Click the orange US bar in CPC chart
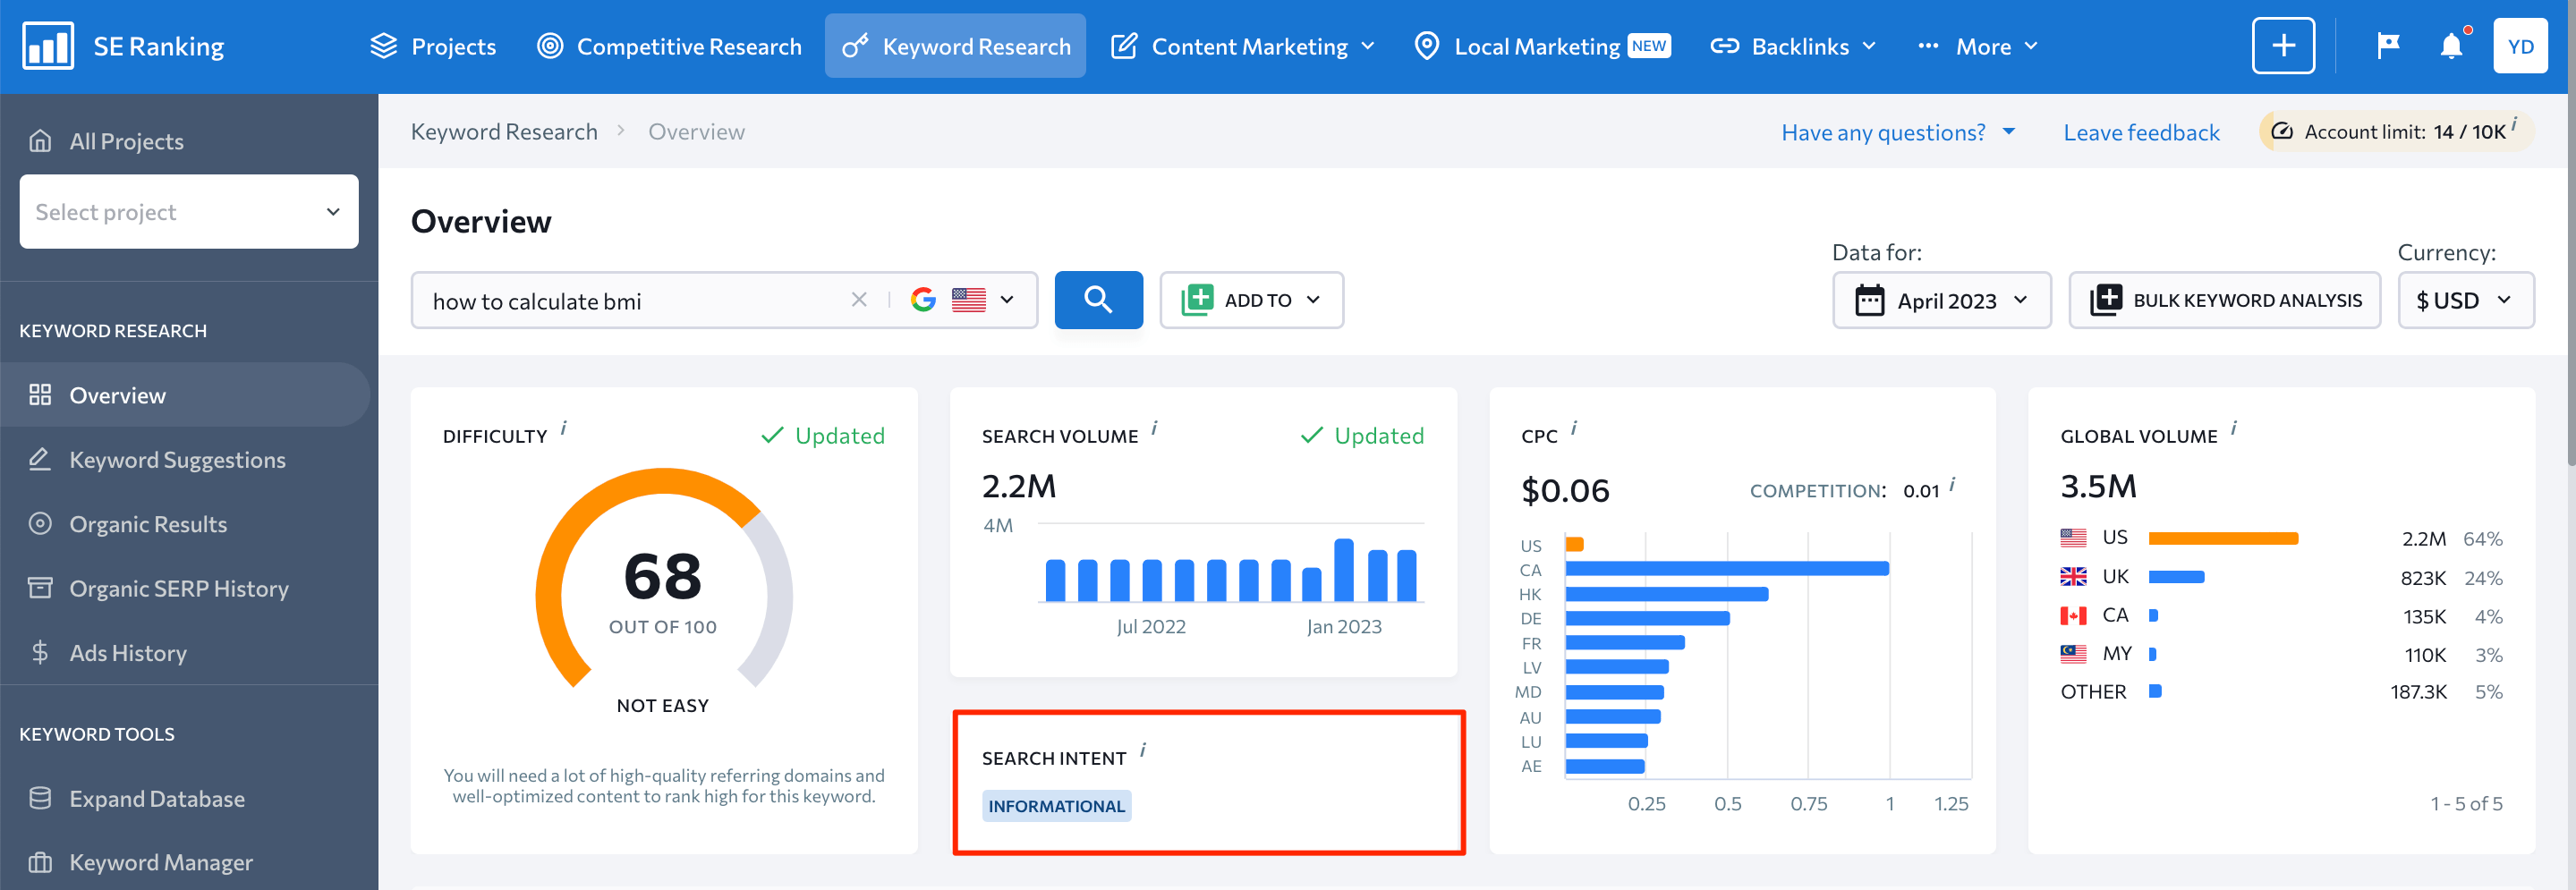This screenshot has width=2576, height=890. (1574, 545)
